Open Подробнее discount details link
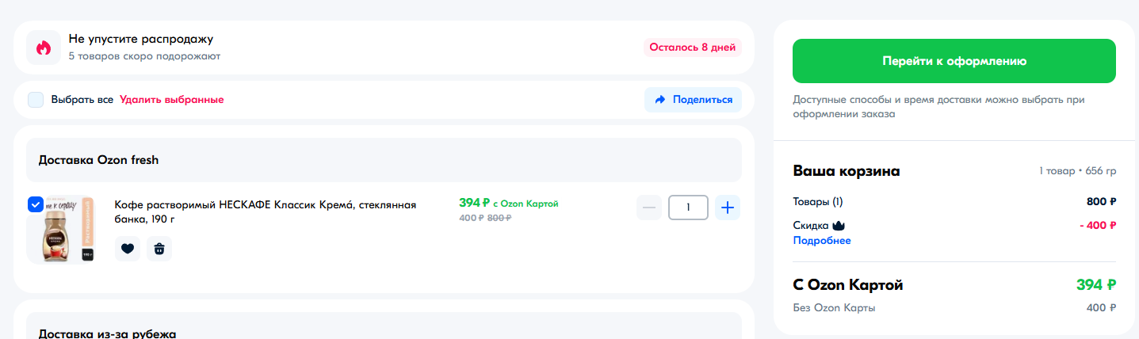 pyautogui.click(x=822, y=241)
